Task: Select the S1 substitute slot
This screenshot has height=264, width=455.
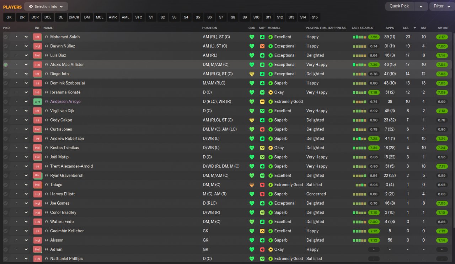Action: coord(151,17)
